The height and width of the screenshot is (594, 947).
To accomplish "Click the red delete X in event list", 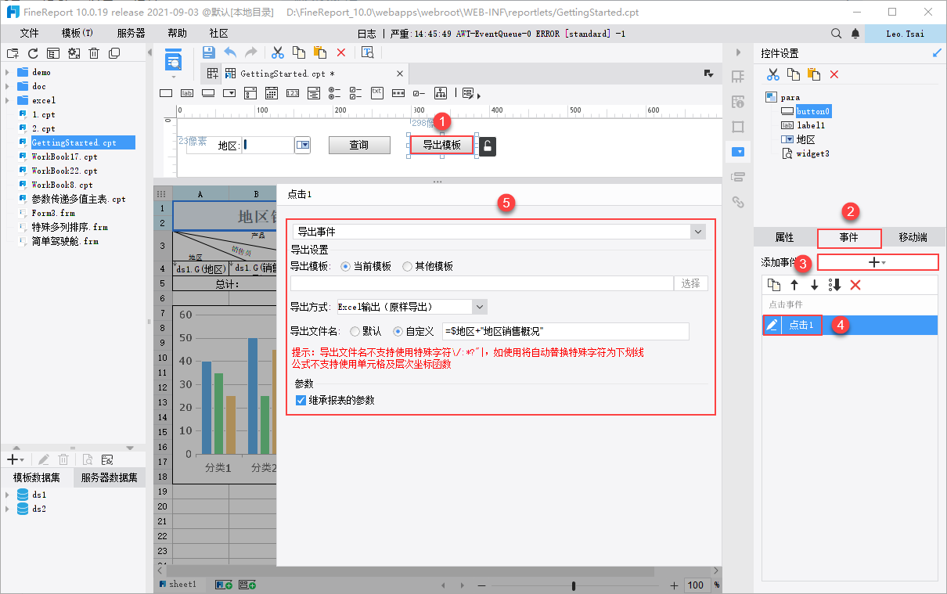I will pos(855,285).
